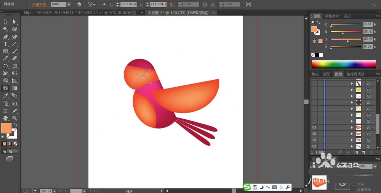Pick a color from the spectrum bar
Screen dimensions: 381x193
coord(344,64)
